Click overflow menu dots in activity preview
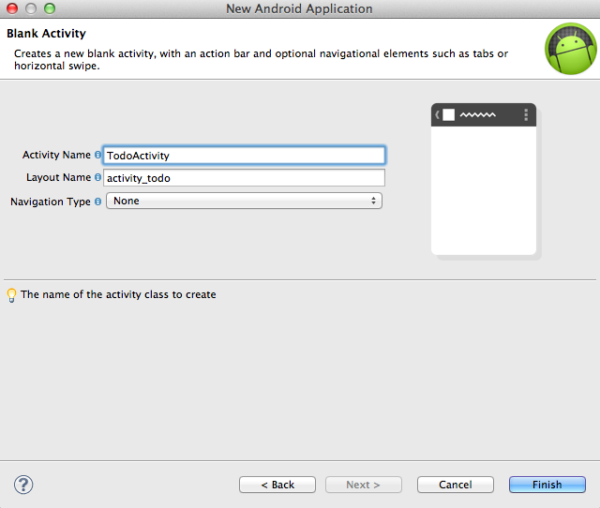 click(x=526, y=114)
